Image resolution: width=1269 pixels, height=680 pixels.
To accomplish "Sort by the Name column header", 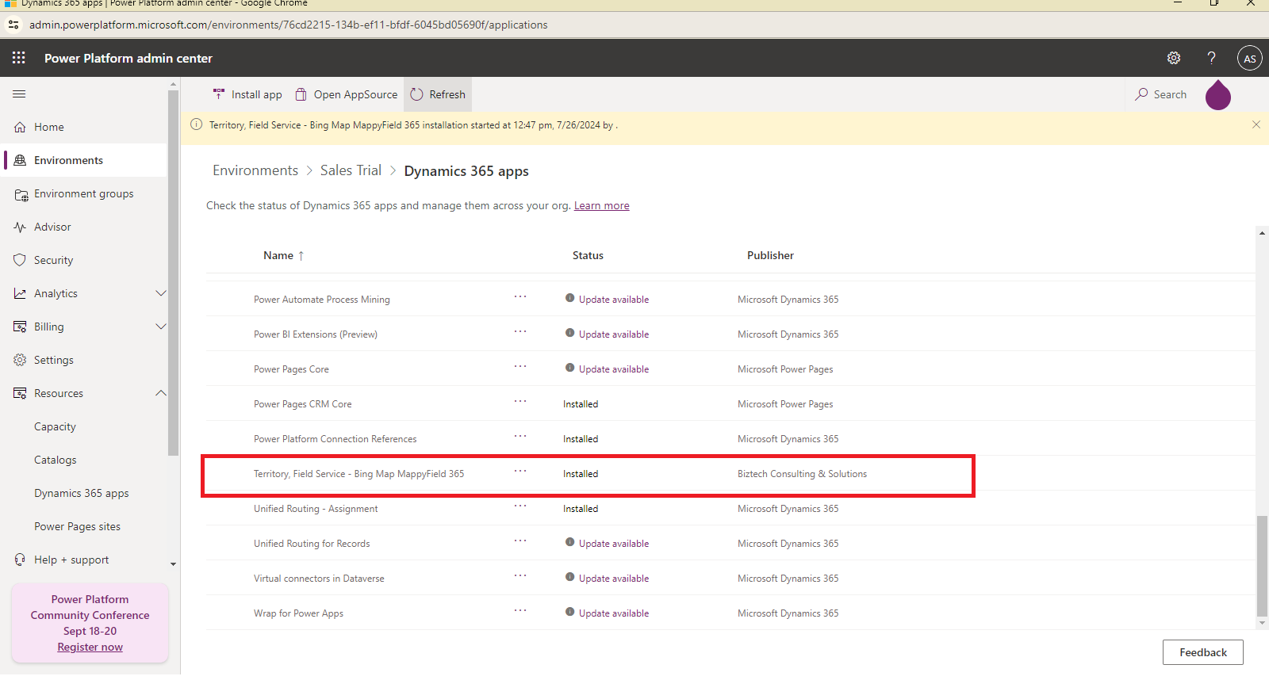I will pos(284,255).
